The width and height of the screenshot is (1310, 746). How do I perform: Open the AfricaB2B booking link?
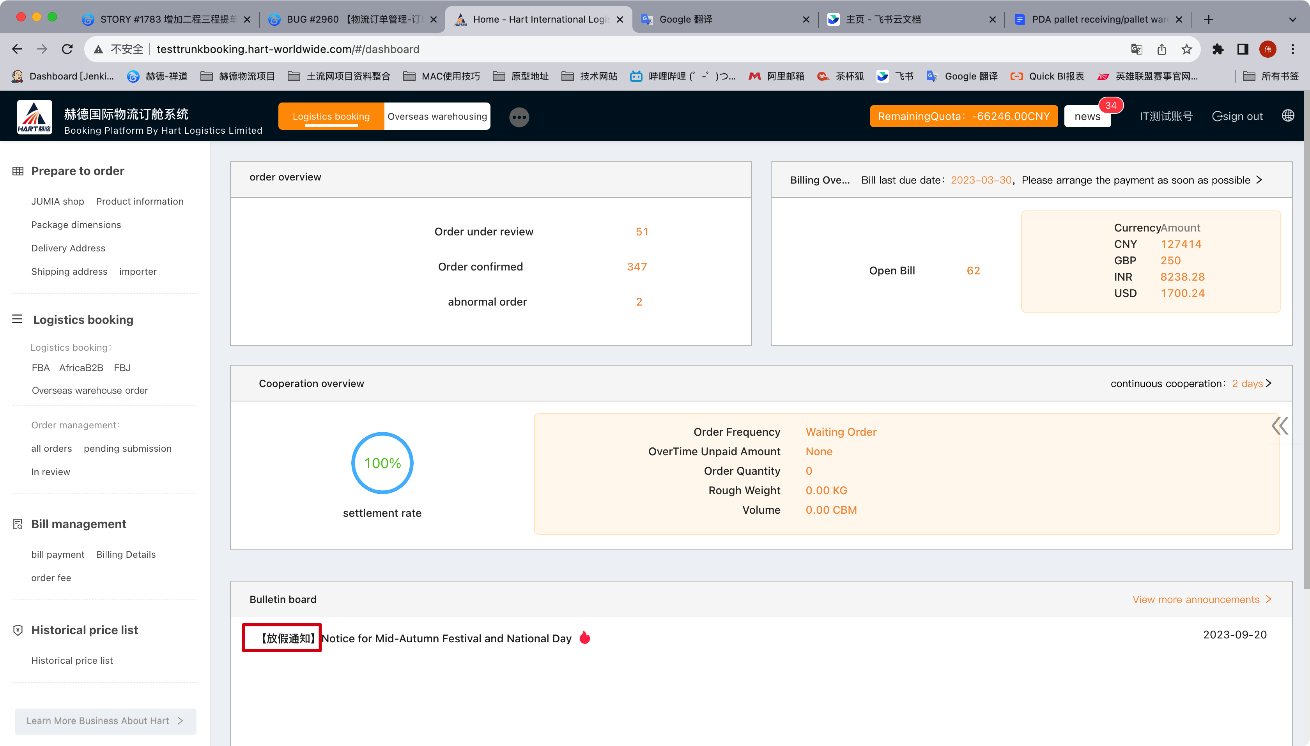(x=81, y=368)
